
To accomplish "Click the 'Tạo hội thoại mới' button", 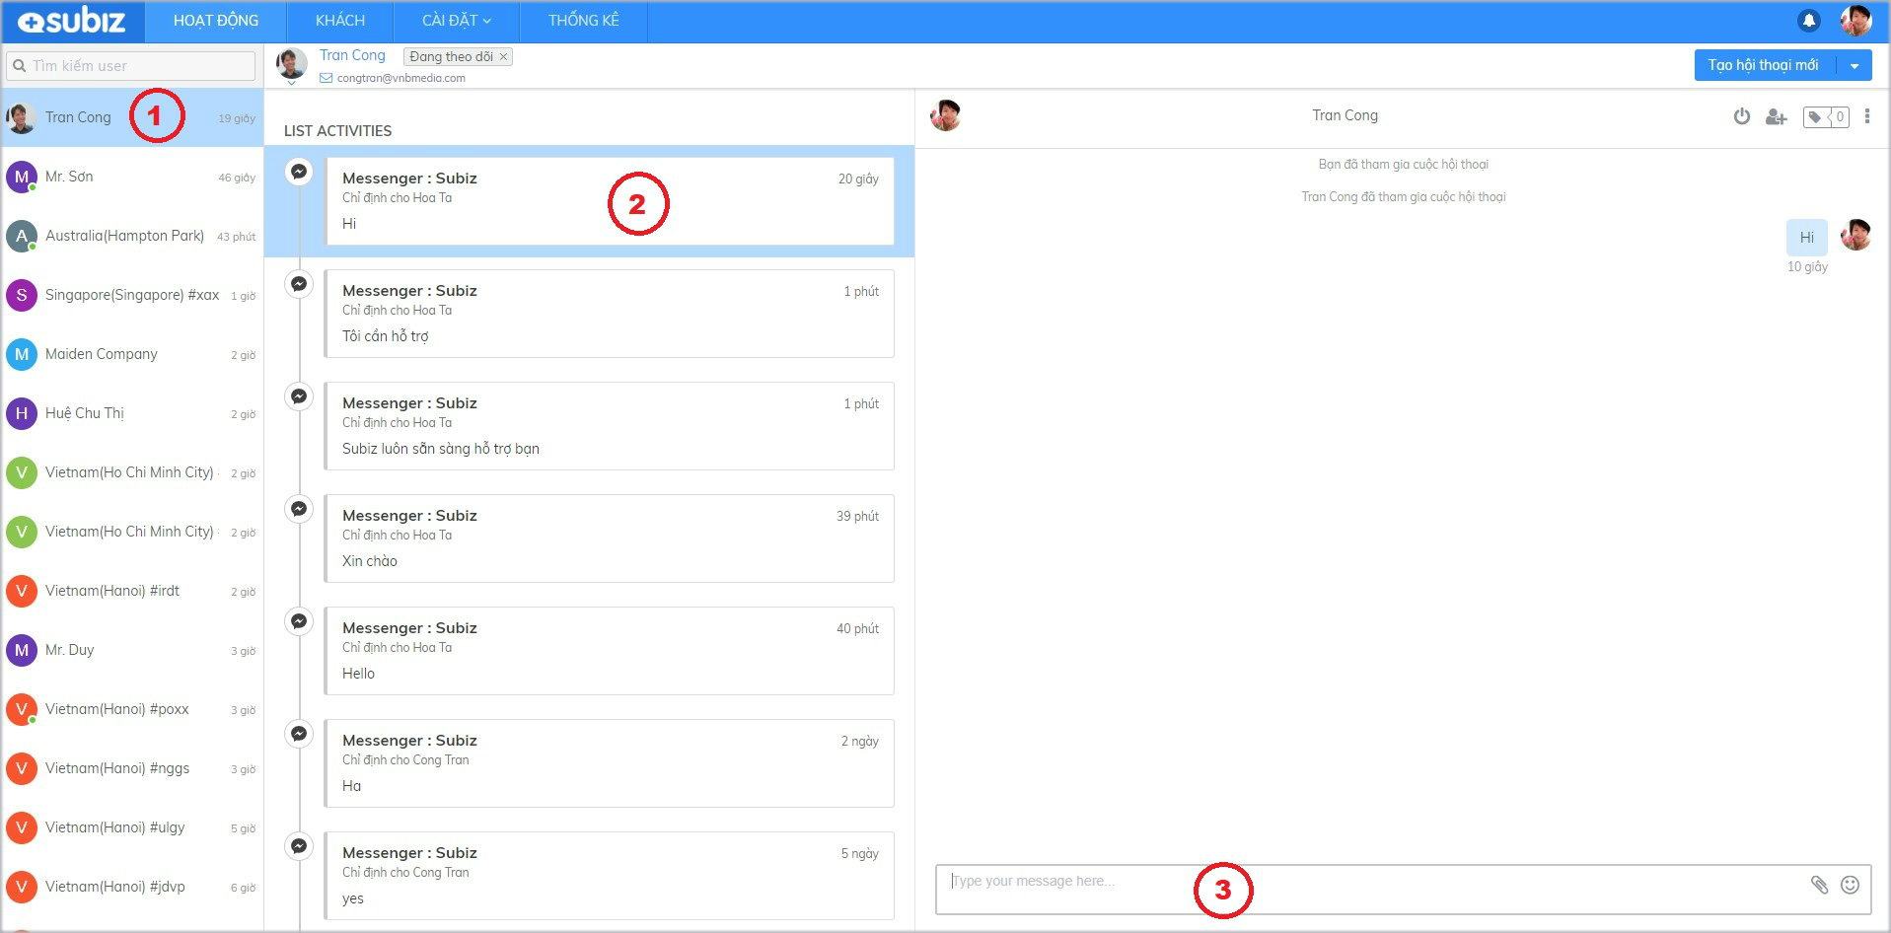I will pos(1763,66).
